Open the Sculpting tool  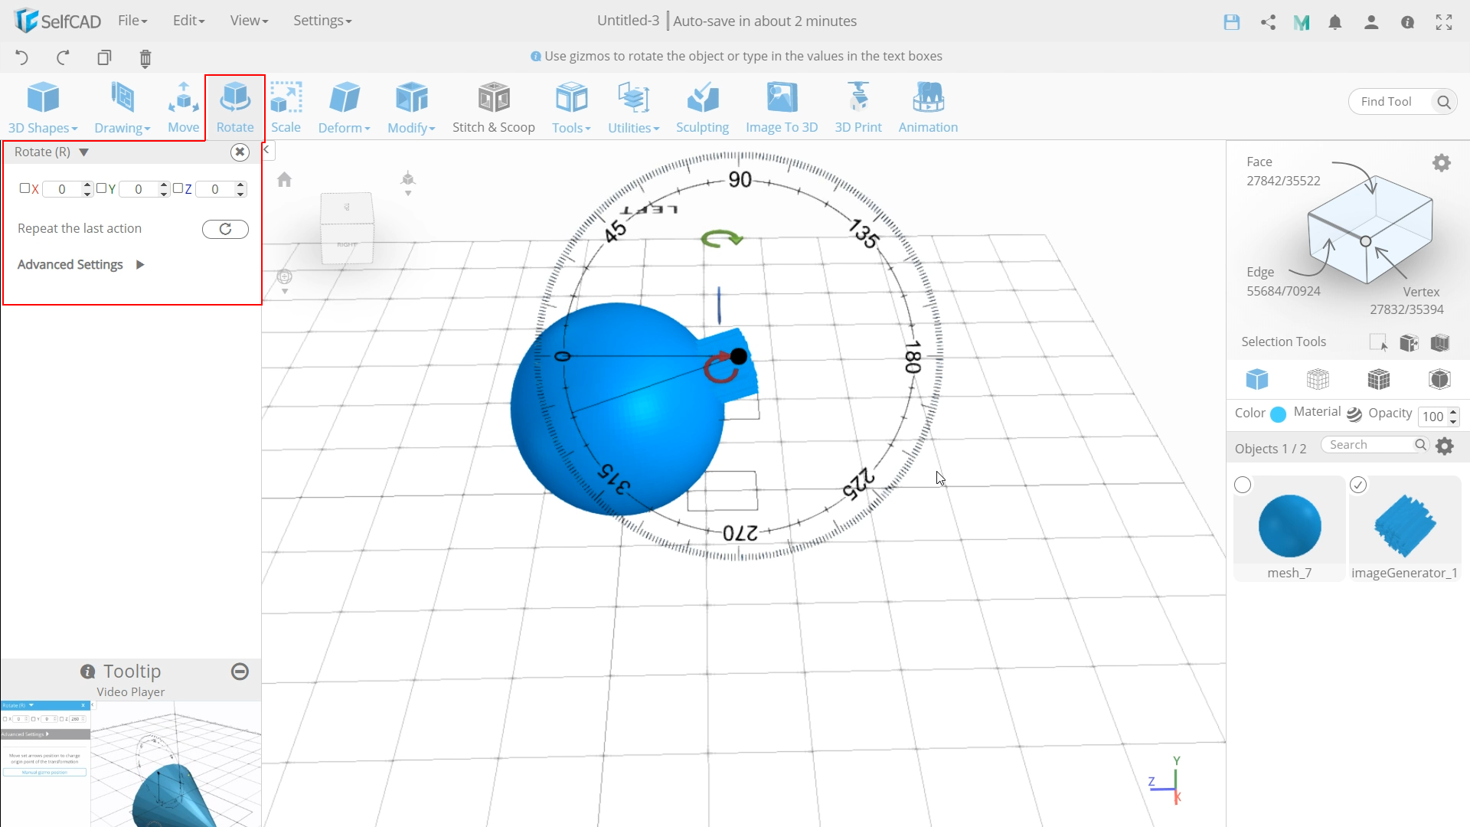coord(702,108)
